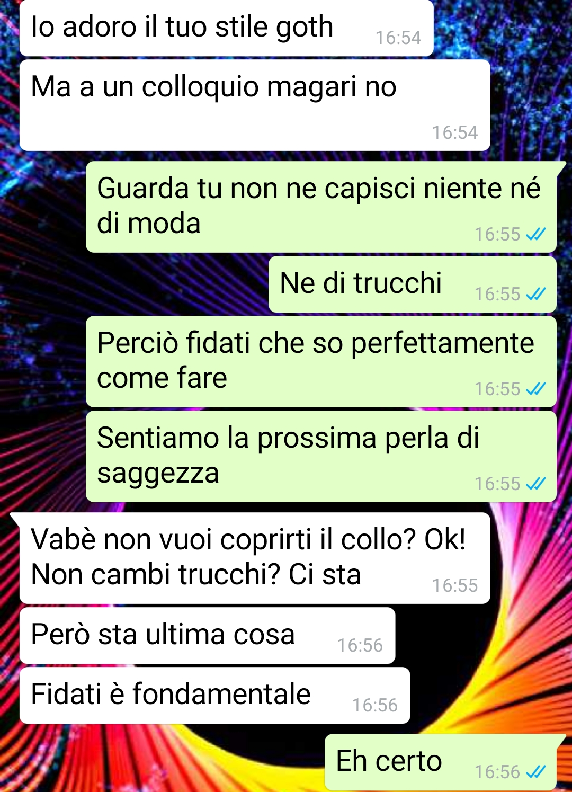
Task: Select the 'Perciò fidati che so perfettamente' bubble
Action: click(x=321, y=362)
